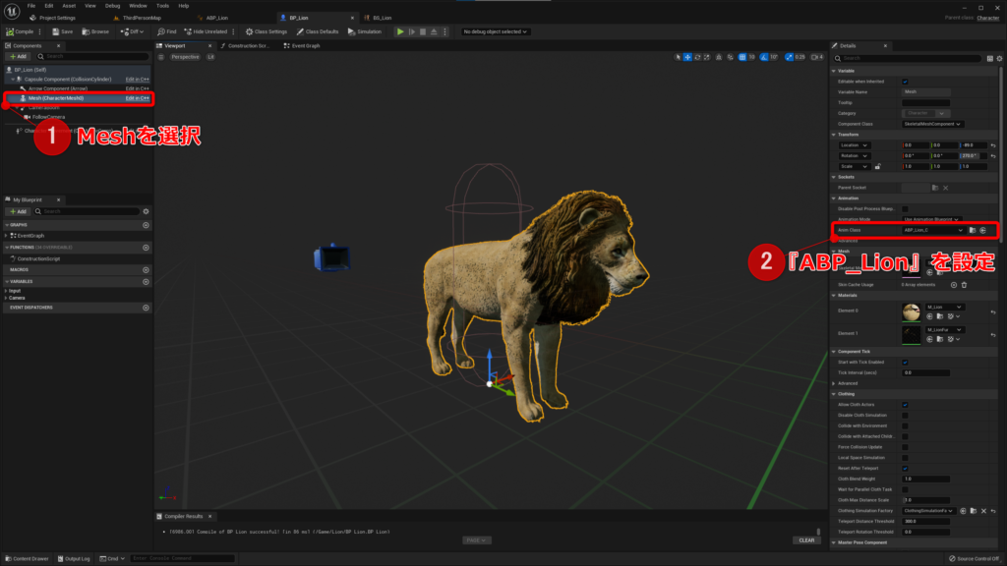This screenshot has width=1007, height=566.
Task: Open the debug object selector dropdown
Action: click(x=496, y=31)
